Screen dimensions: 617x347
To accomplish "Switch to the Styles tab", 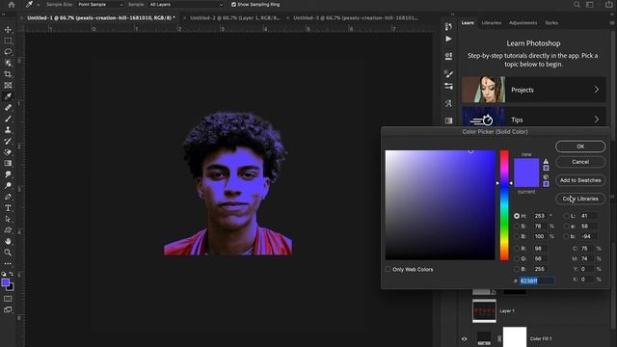I will tap(551, 23).
